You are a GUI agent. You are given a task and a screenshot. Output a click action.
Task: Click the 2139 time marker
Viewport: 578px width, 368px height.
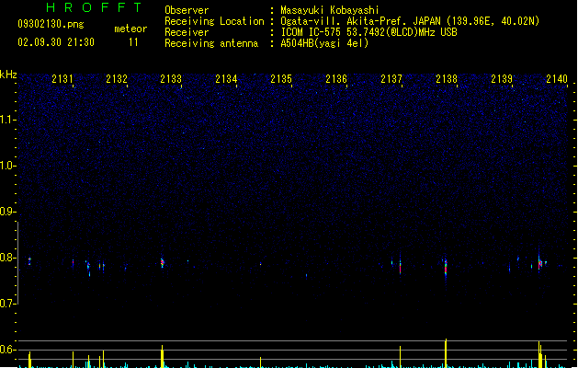[502, 79]
